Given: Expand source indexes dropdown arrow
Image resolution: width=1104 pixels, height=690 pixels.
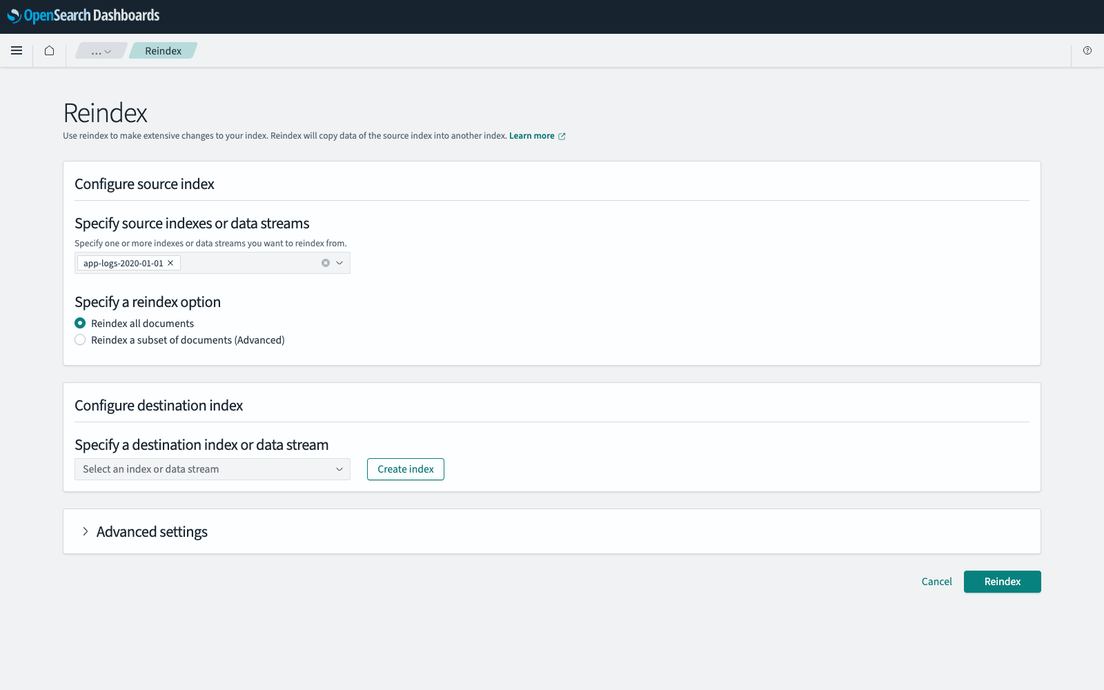Looking at the screenshot, I should tap(339, 263).
